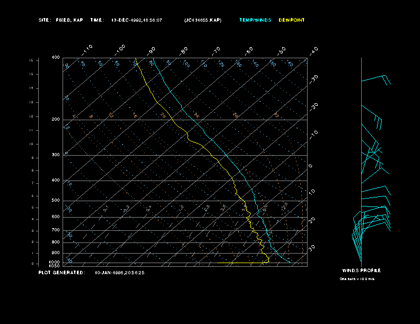Click the cyan TEMP/WINDS legend label

point(255,20)
